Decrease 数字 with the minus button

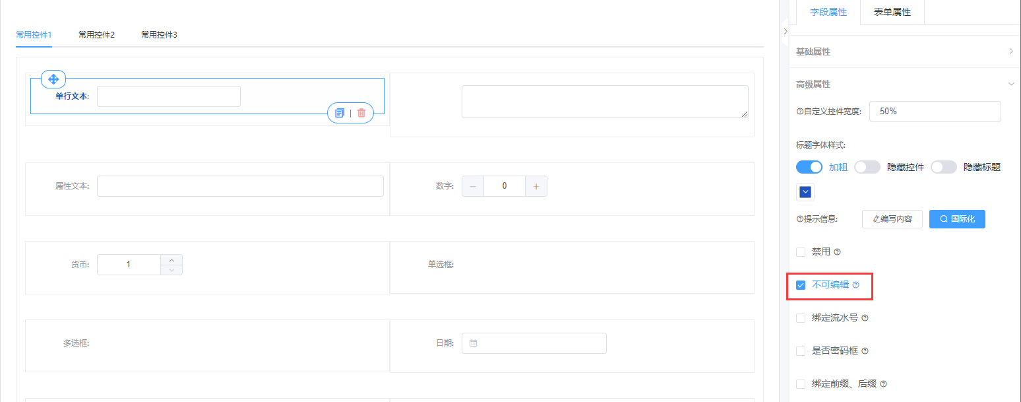(473, 186)
